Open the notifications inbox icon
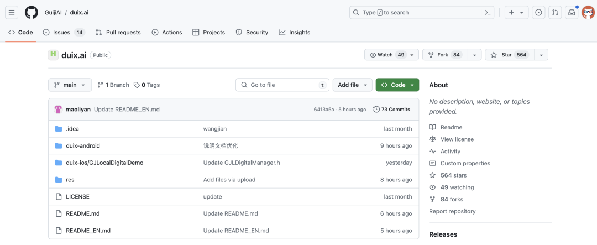Screen dimensions: 597x245 572,13
